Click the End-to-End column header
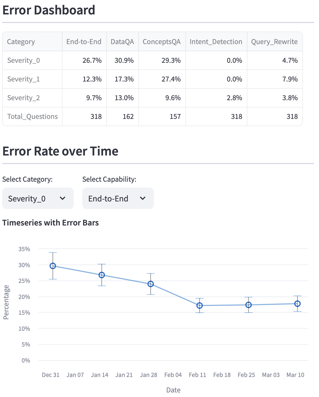Screen dimensions: 319x397 click(84, 42)
